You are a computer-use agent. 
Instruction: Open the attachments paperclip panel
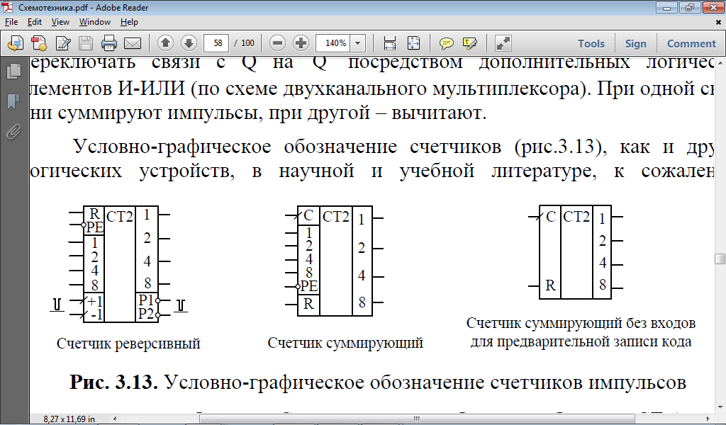tap(14, 132)
